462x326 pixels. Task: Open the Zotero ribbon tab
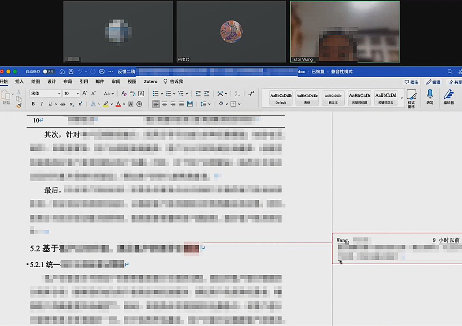(150, 81)
